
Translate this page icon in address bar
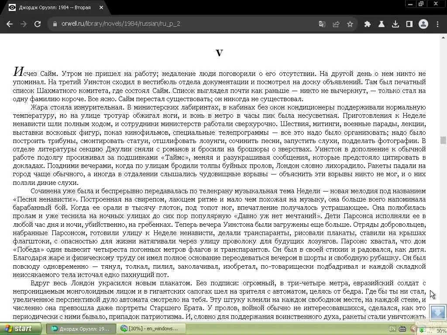pyautogui.click(x=322, y=24)
